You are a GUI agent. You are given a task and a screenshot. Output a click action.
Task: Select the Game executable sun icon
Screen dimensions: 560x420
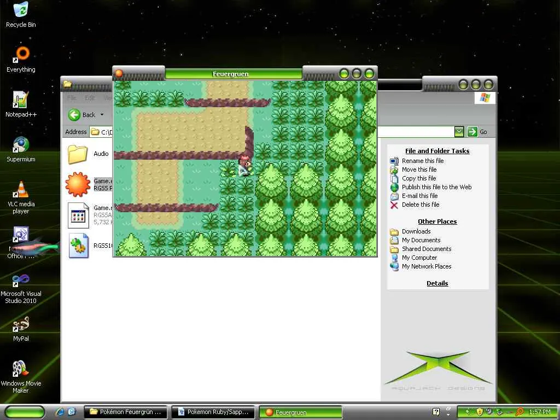point(78,184)
